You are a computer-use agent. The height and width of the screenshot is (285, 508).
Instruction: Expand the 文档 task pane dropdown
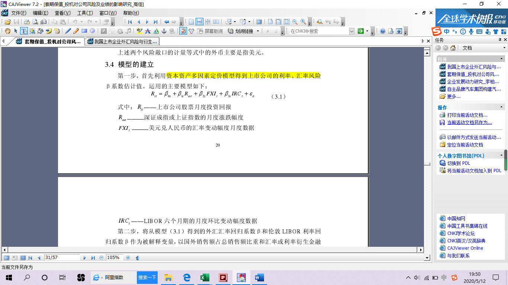(x=504, y=48)
